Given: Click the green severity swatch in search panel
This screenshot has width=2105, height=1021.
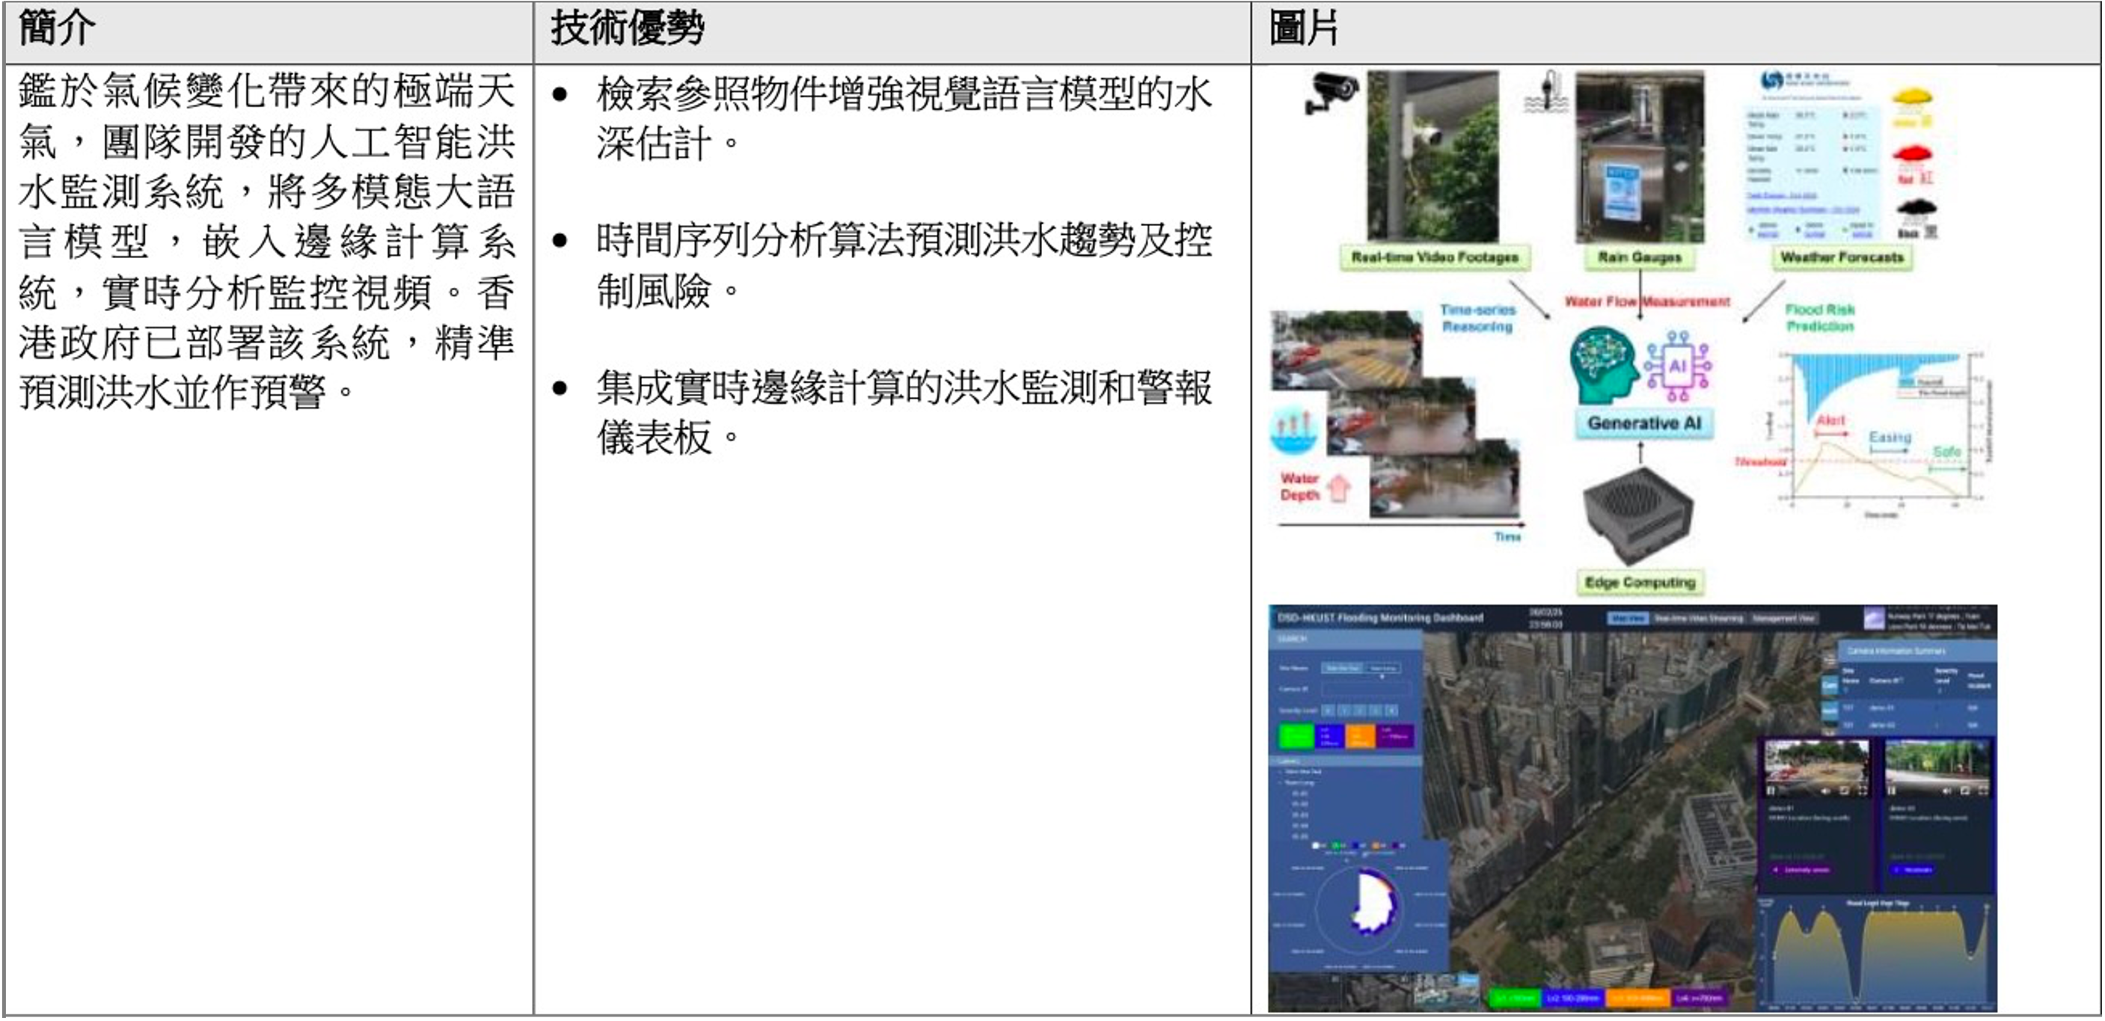Looking at the screenshot, I should 1297,736.
